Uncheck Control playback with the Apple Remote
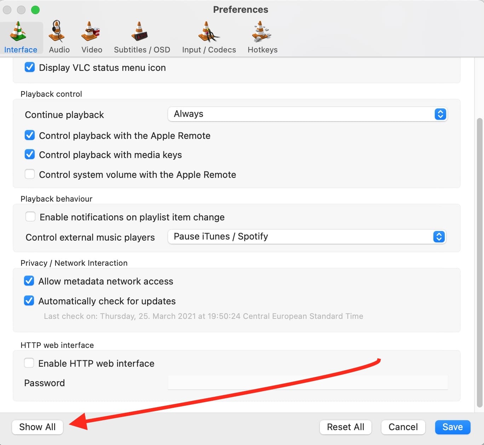 30,135
